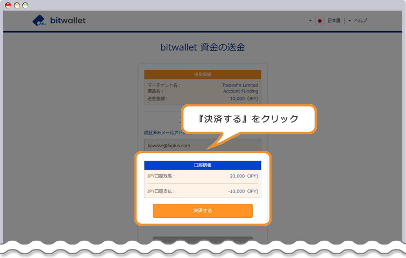
Task: Click the green maximize window button
Action: click(x=25, y=5)
